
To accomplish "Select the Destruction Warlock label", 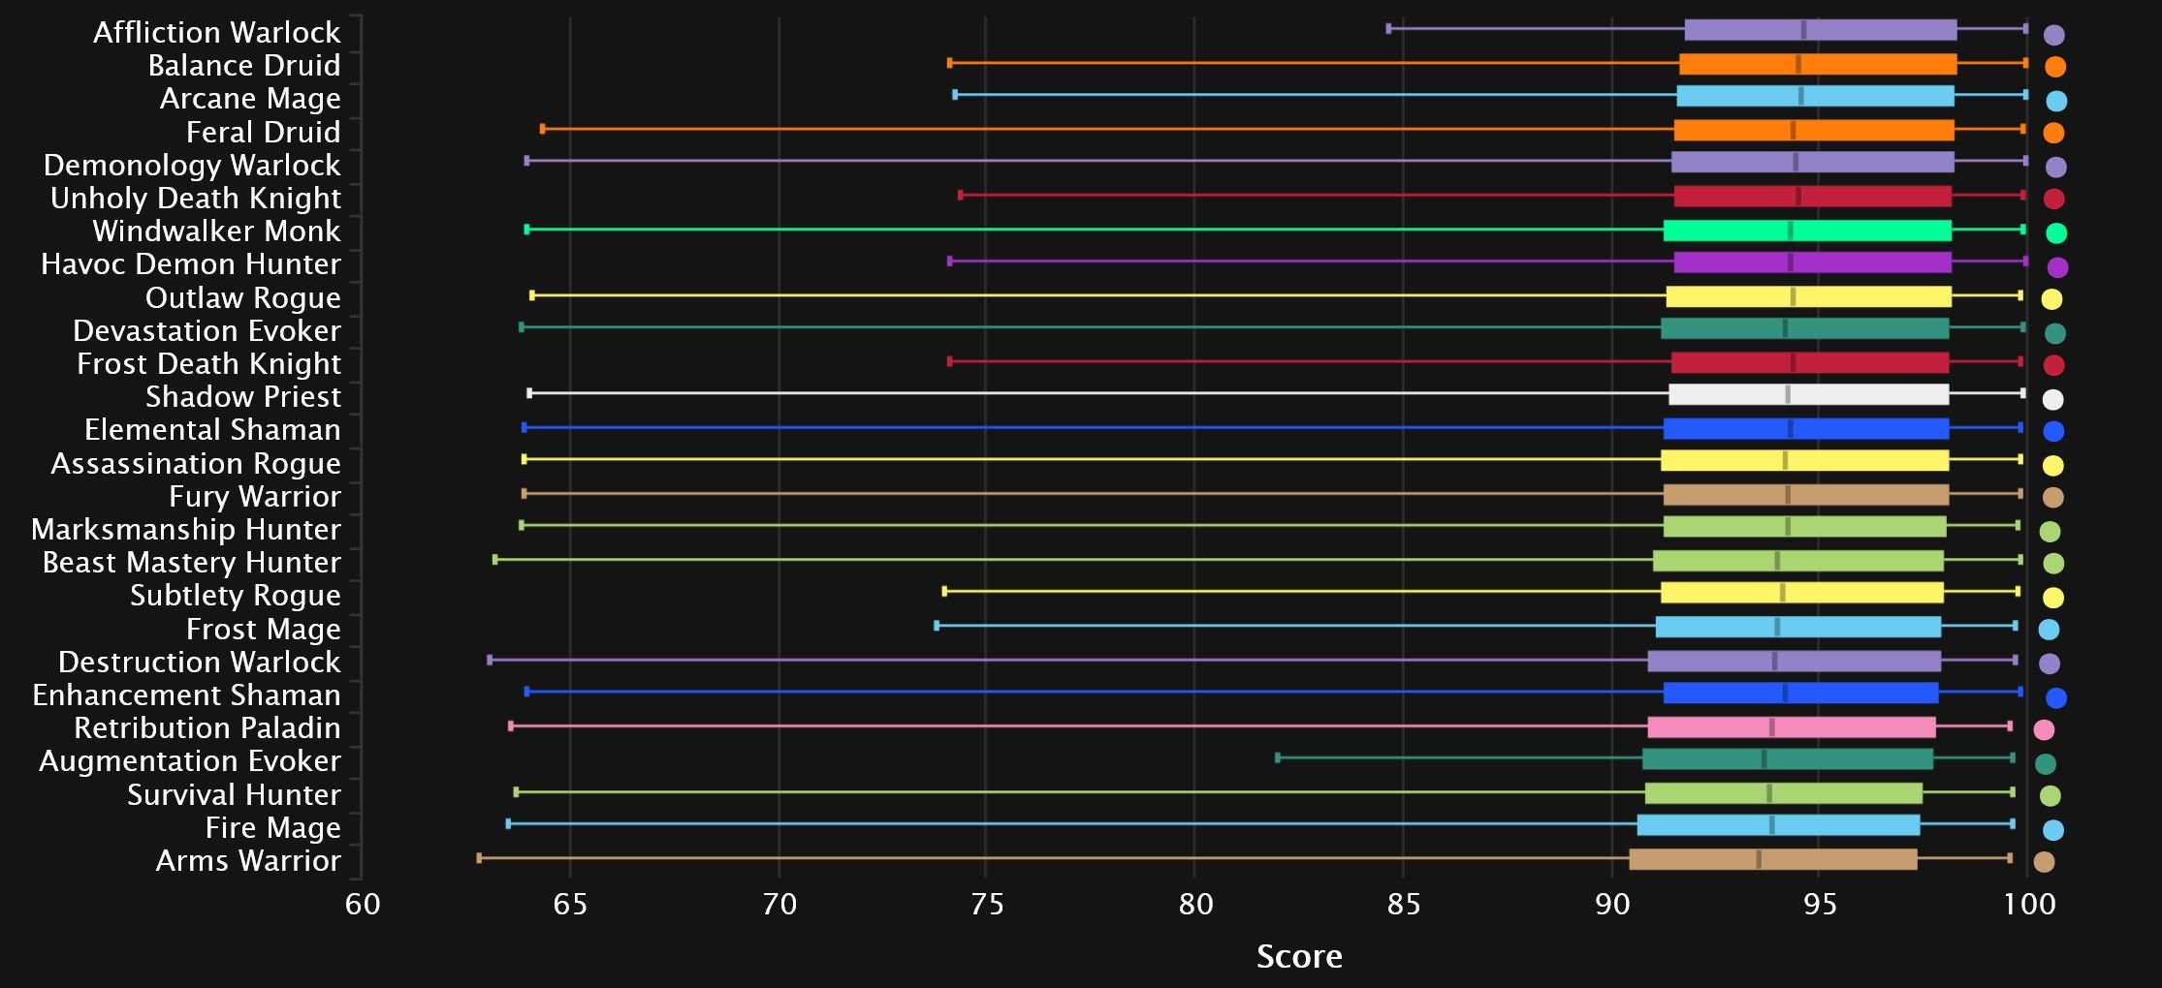I will click(x=200, y=662).
